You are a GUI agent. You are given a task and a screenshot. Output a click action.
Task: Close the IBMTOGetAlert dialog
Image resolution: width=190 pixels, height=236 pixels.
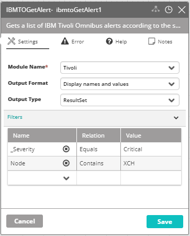pyautogui.click(x=182, y=10)
